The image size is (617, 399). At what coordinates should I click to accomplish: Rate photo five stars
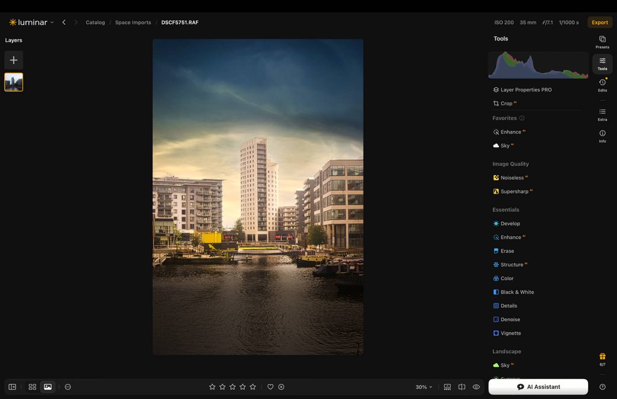coord(252,387)
